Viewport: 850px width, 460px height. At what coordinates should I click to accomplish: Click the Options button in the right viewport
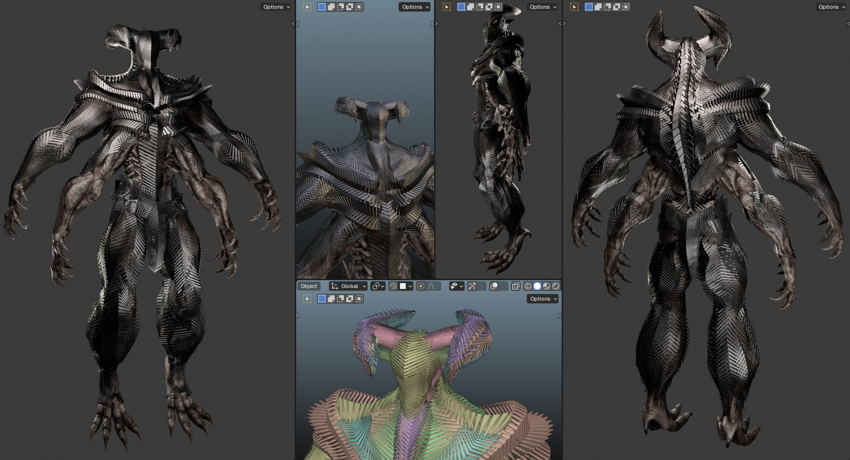(831, 7)
